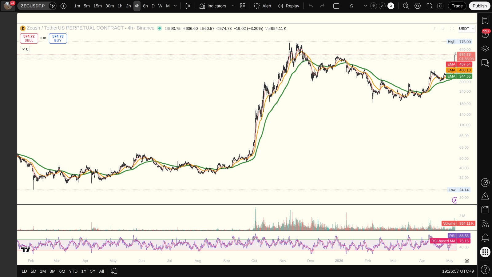492x277 pixels.
Task: Open the layout name dropdown chevron after Ω
Action: pyautogui.click(x=365, y=6)
